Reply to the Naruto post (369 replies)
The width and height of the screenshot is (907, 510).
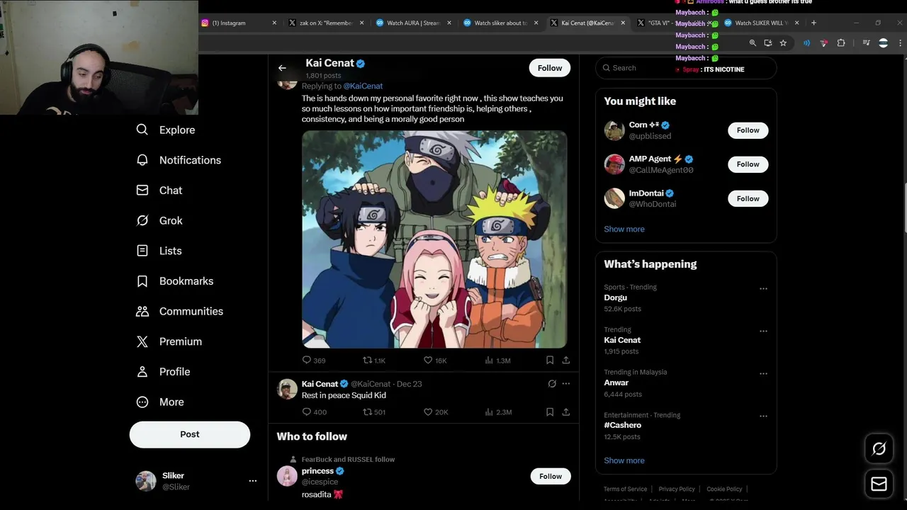tap(314, 361)
